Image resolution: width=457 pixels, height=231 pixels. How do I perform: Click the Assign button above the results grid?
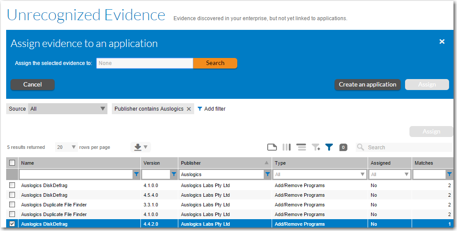pos(431,132)
